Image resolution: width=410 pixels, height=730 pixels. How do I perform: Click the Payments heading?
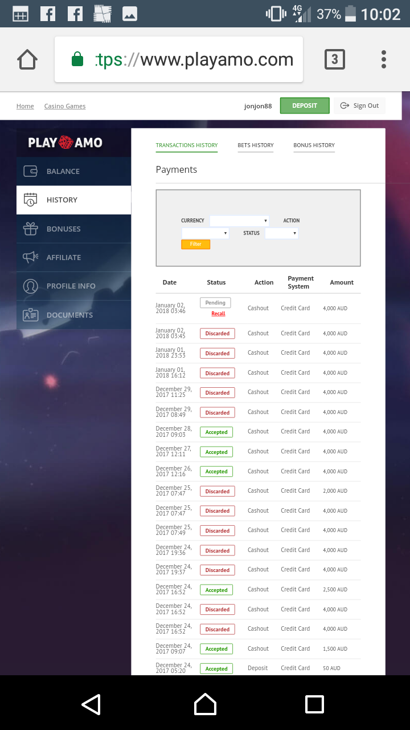click(x=177, y=170)
